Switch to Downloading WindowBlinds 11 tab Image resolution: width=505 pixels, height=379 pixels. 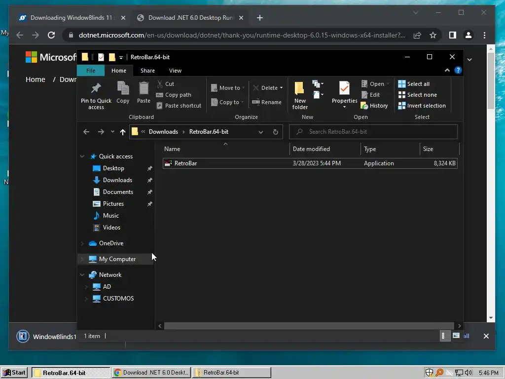(72, 18)
